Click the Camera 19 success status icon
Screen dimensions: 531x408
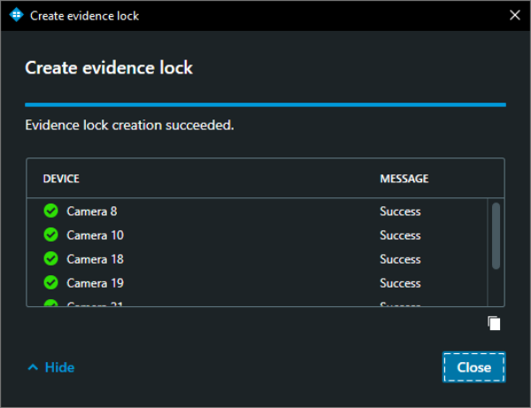[x=50, y=282]
